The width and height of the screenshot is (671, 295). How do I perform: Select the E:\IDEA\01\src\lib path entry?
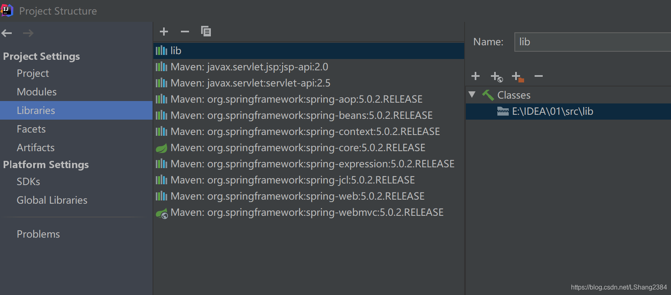568,111
